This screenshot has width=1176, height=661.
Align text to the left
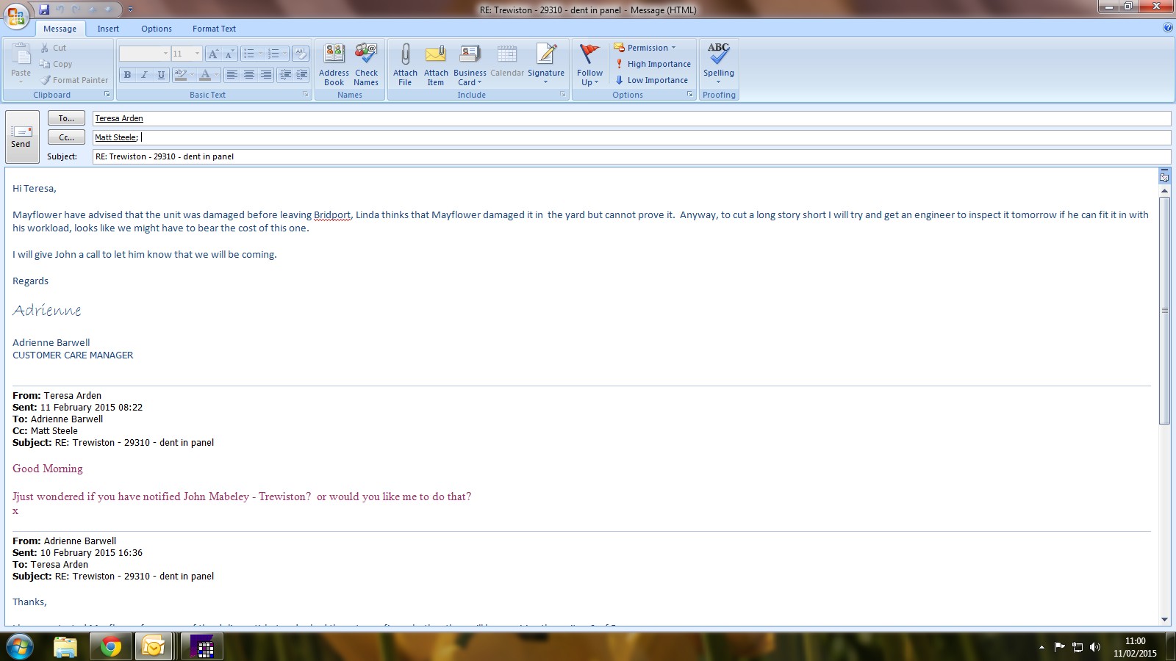pos(232,75)
